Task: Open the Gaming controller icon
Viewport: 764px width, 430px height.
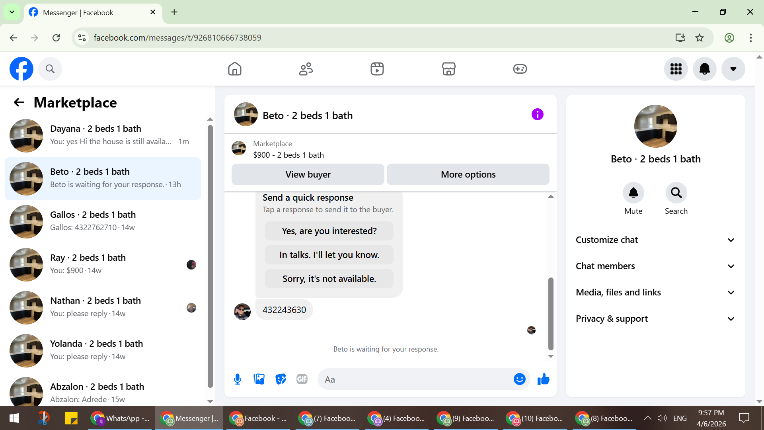Action: [x=520, y=69]
